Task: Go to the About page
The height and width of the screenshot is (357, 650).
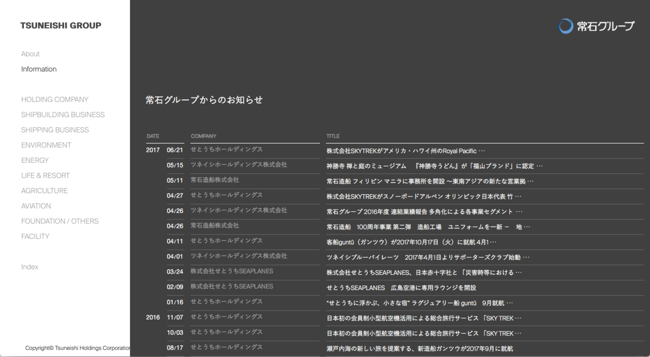Action: (30, 54)
